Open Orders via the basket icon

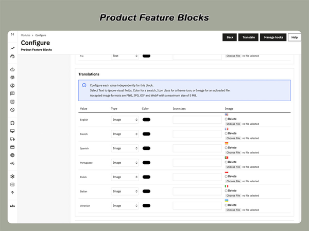pyautogui.click(x=12, y=69)
